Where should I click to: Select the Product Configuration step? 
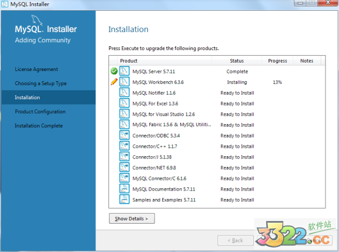coord(40,112)
